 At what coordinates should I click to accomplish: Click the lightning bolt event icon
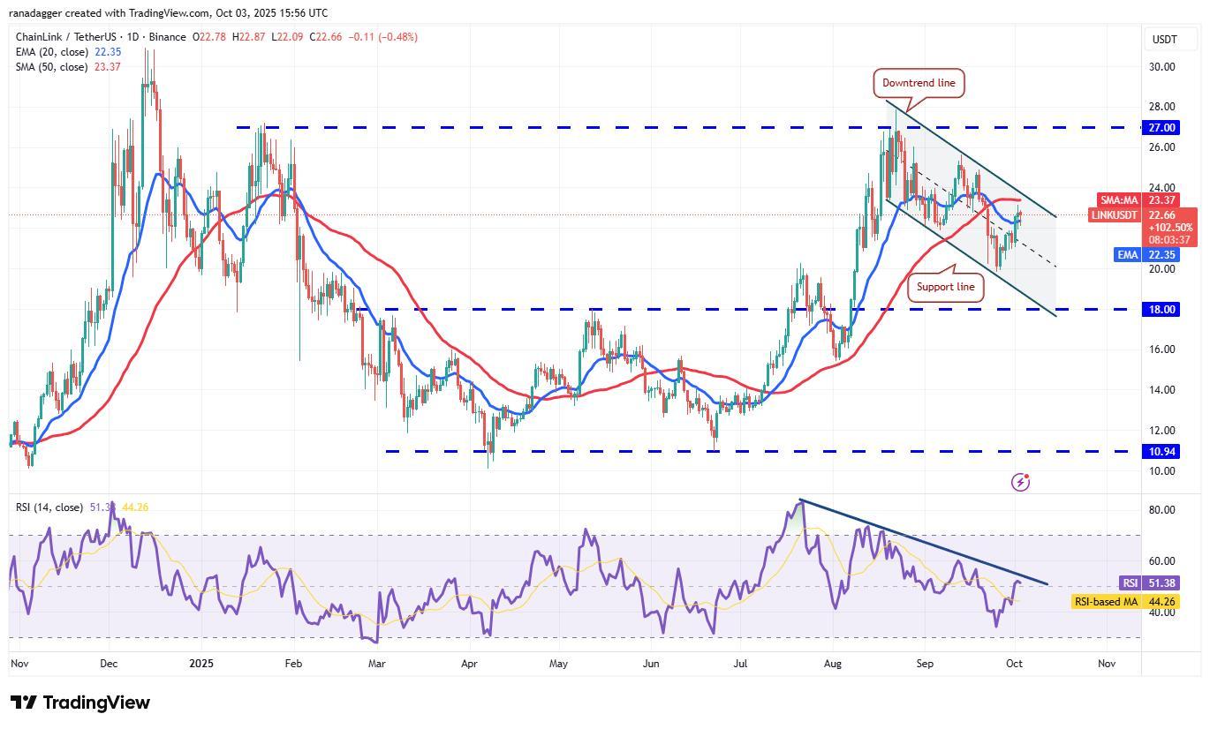click(1020, 482)
